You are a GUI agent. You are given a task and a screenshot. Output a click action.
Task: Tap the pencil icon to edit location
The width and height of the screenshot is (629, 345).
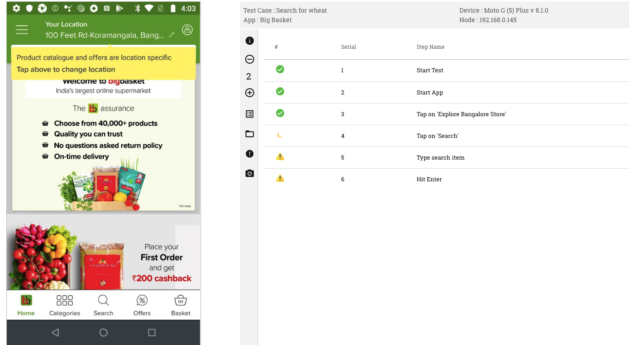tap(172, 35)
